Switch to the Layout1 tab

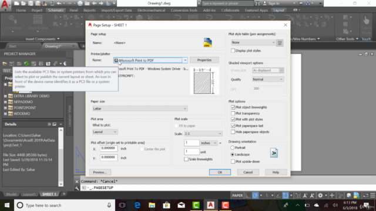tap(29, 194)
